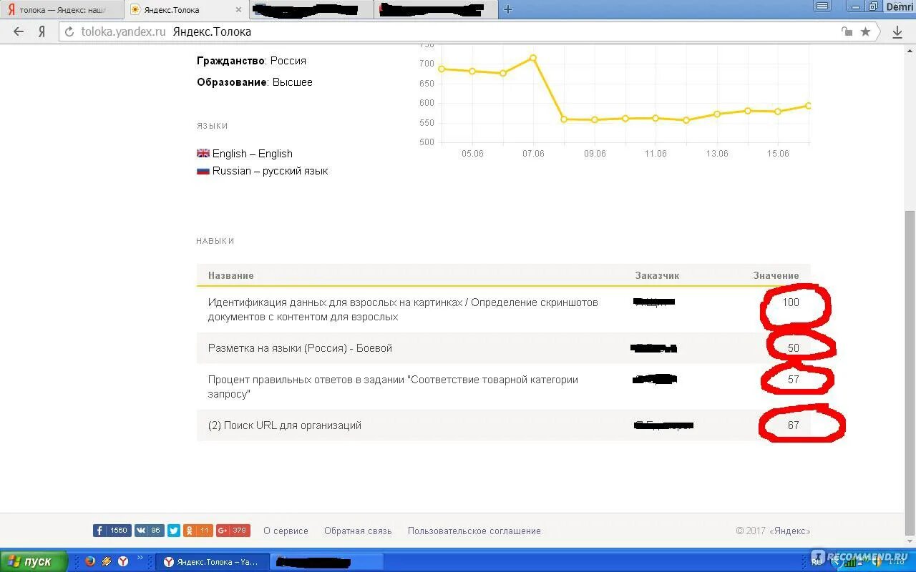Click the English – English language entry
The image size is (916, 572).
pos(245,154)
